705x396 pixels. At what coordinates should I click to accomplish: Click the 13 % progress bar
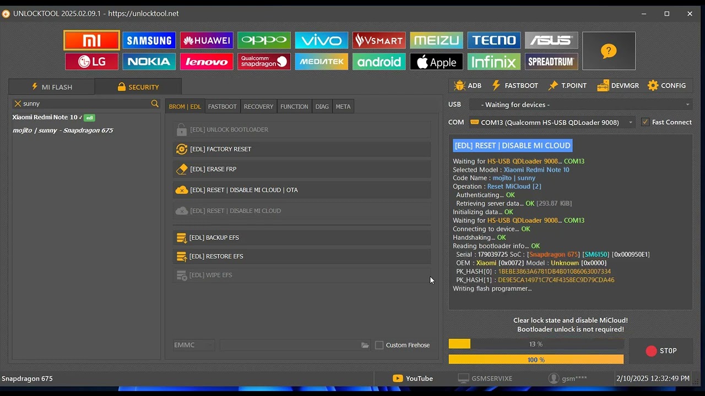click(536, 344)
